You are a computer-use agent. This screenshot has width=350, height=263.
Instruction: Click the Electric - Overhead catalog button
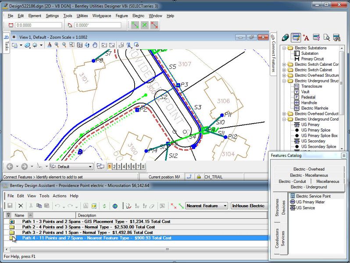tap(309, 169)
